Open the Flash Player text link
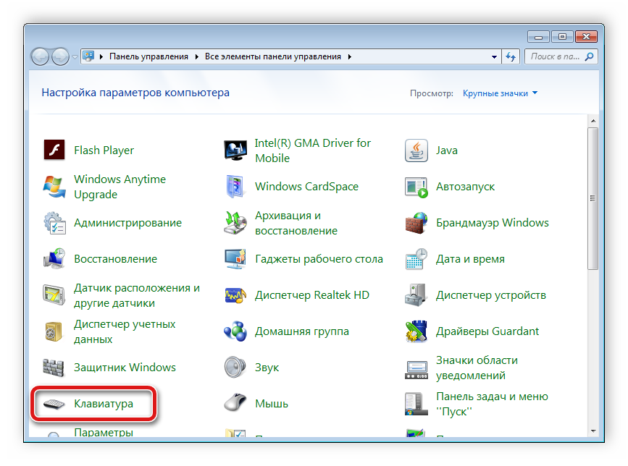Screen dimensions: 628x466 [x=104, y=151]
